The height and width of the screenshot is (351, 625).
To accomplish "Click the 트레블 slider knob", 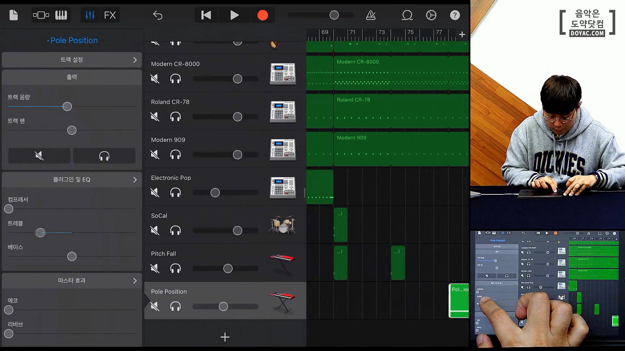I will (40, 233).
